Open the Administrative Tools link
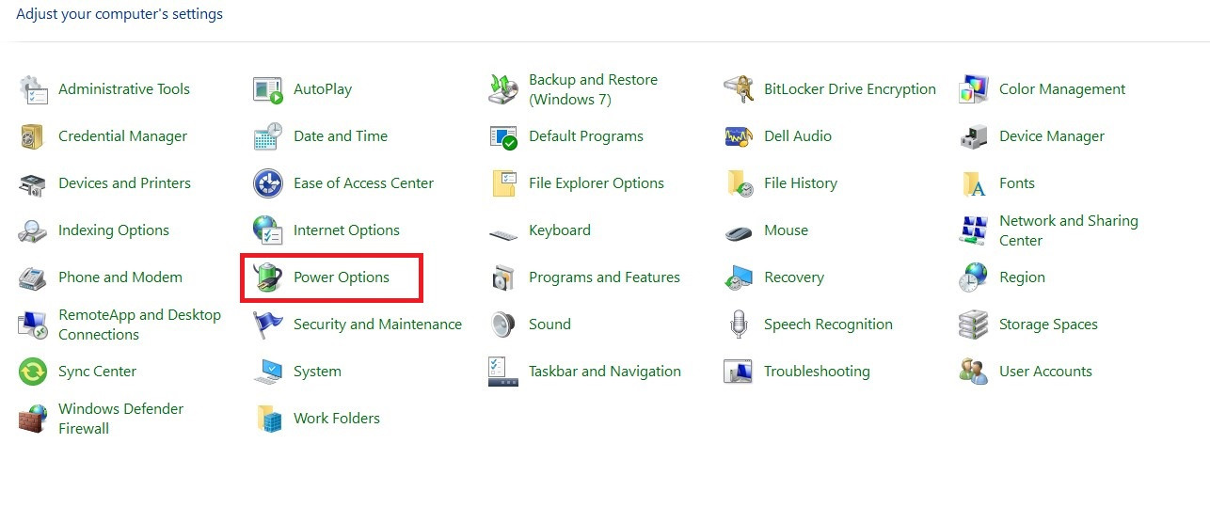The height and width of the screenshot is (523, 1210). click(124, 89)
